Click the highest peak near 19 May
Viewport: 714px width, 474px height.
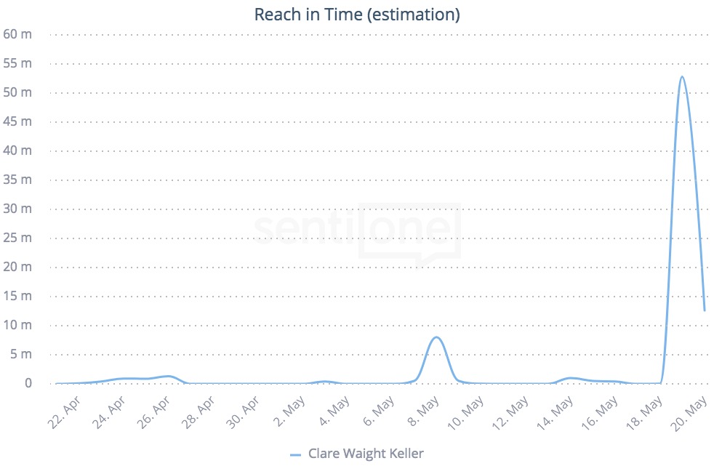click(x=682, y=77)
